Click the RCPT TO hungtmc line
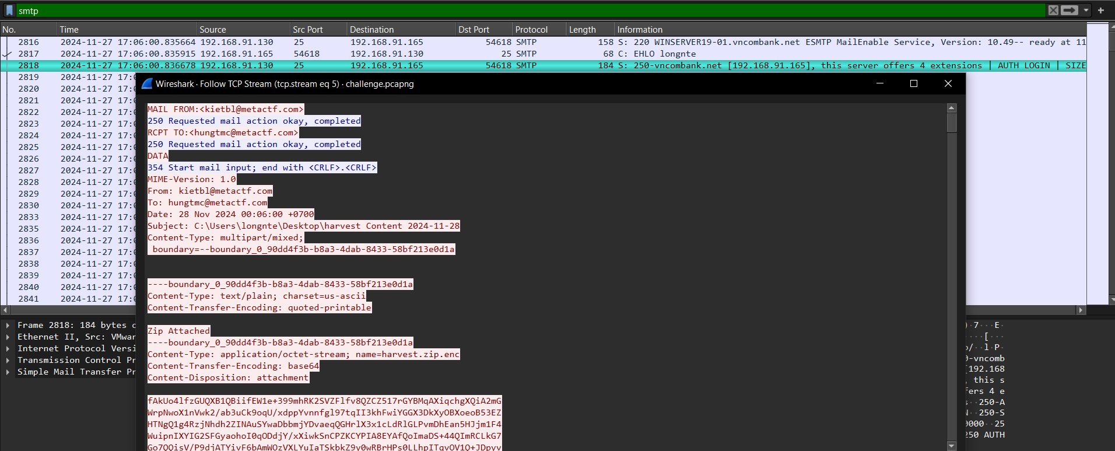The image size is (1115, 451). 223,132
